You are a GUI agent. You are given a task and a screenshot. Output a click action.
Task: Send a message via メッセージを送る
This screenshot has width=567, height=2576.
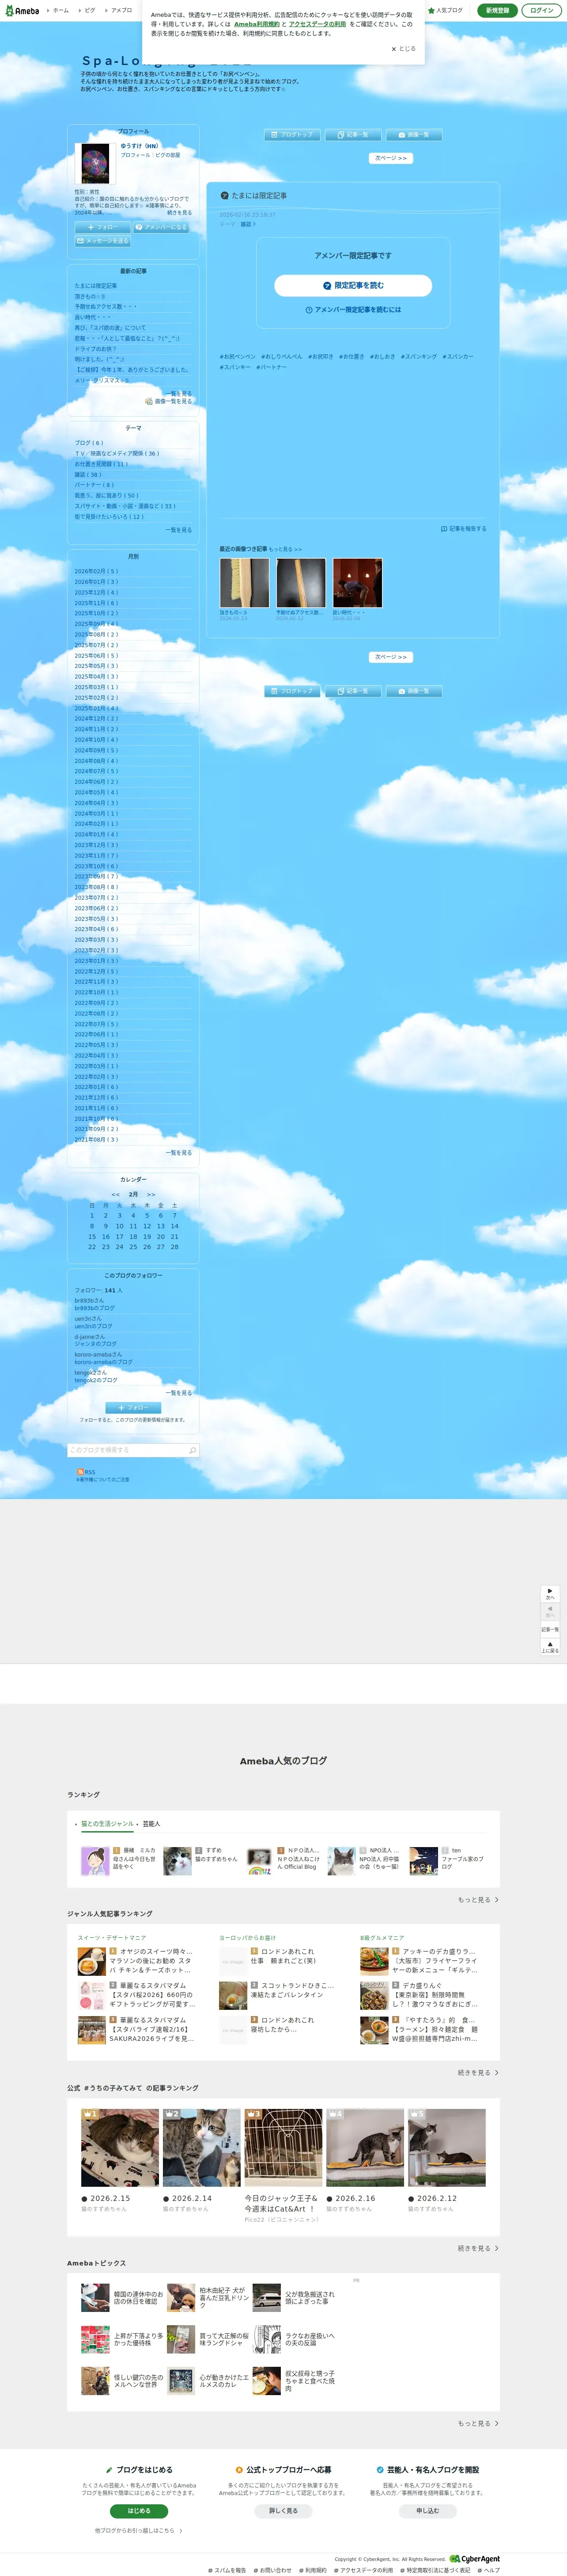102,241
